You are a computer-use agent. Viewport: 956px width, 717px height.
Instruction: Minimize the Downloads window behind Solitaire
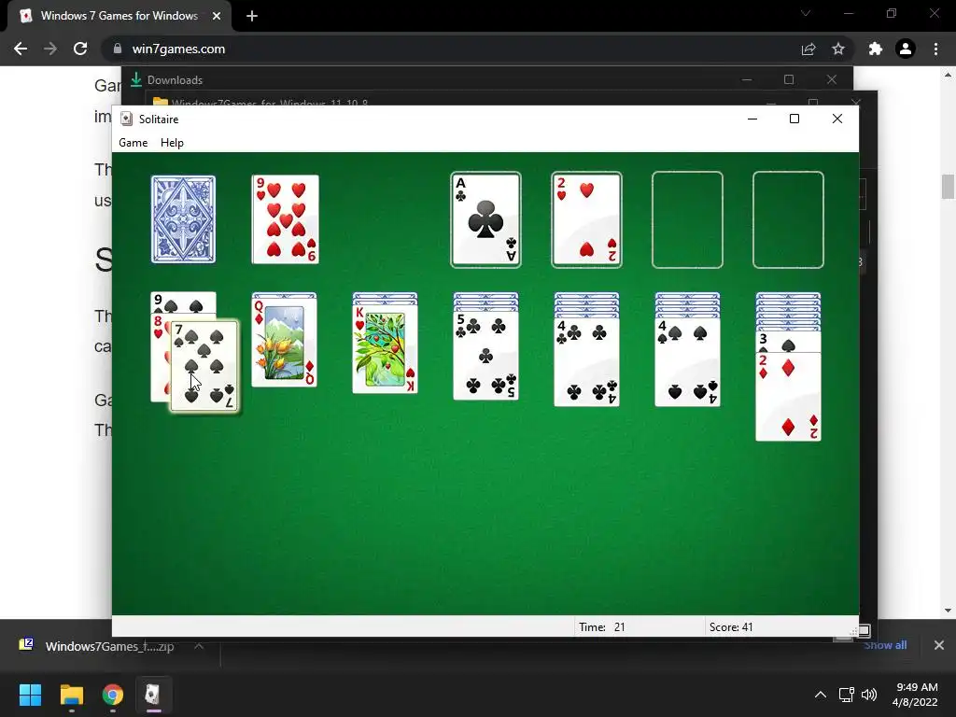(747, 80)
